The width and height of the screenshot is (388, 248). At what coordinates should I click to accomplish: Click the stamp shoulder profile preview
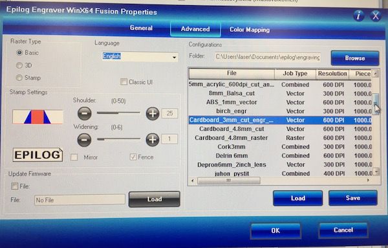[x=38, y=117]
